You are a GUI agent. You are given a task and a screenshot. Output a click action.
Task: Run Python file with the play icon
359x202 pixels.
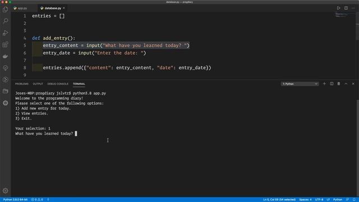(x=338, y=8)
